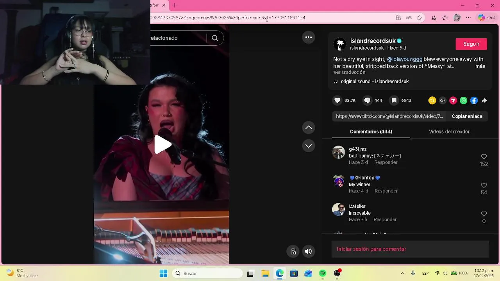This screenshot has height=281, width=500.
Task: Click the TikTok video URL text
Action: tap(389, 116)
